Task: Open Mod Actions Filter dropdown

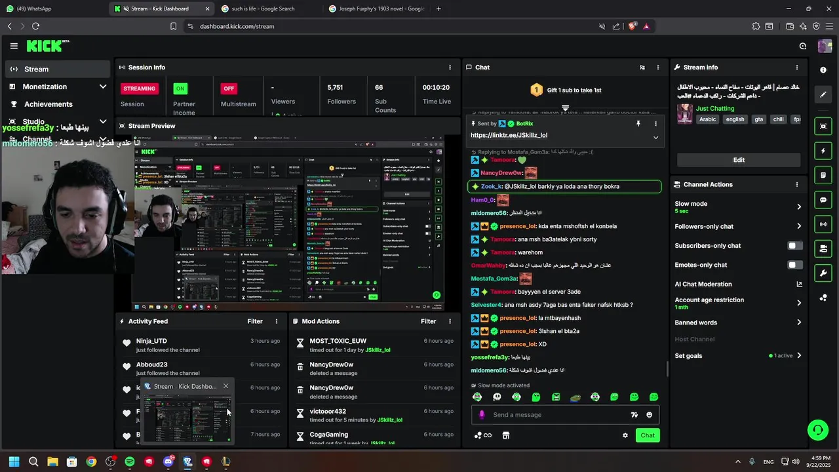Action: [428, 321]
